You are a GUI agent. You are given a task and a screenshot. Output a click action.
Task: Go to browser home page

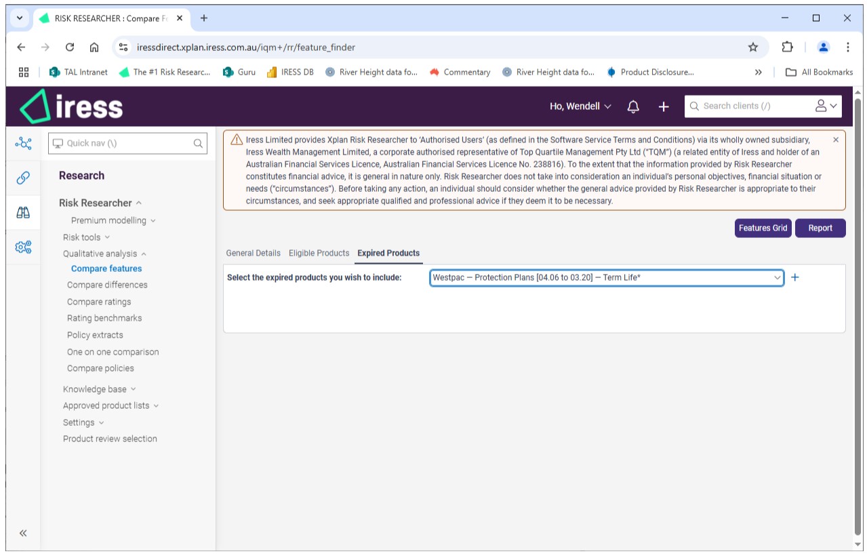(94, 47)
